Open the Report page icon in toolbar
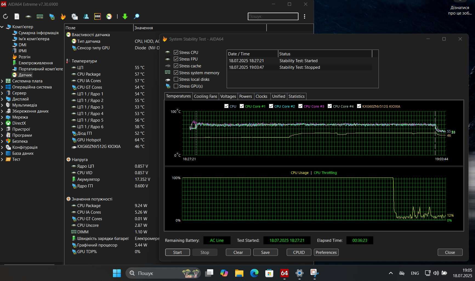Image resolution: width=475 pixels, height=281 pixels. [17, 16]
